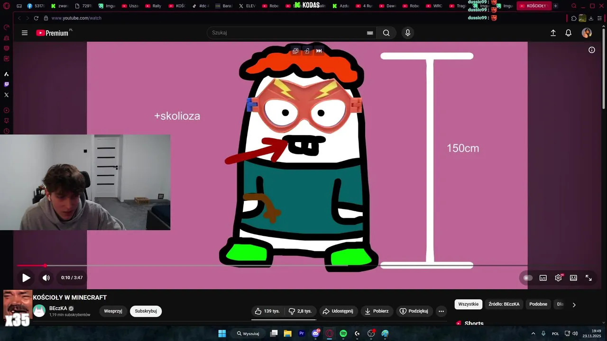607x341 pixels.
Task: Switch to the WRC browser tab
Action: (x=434, y=6)
